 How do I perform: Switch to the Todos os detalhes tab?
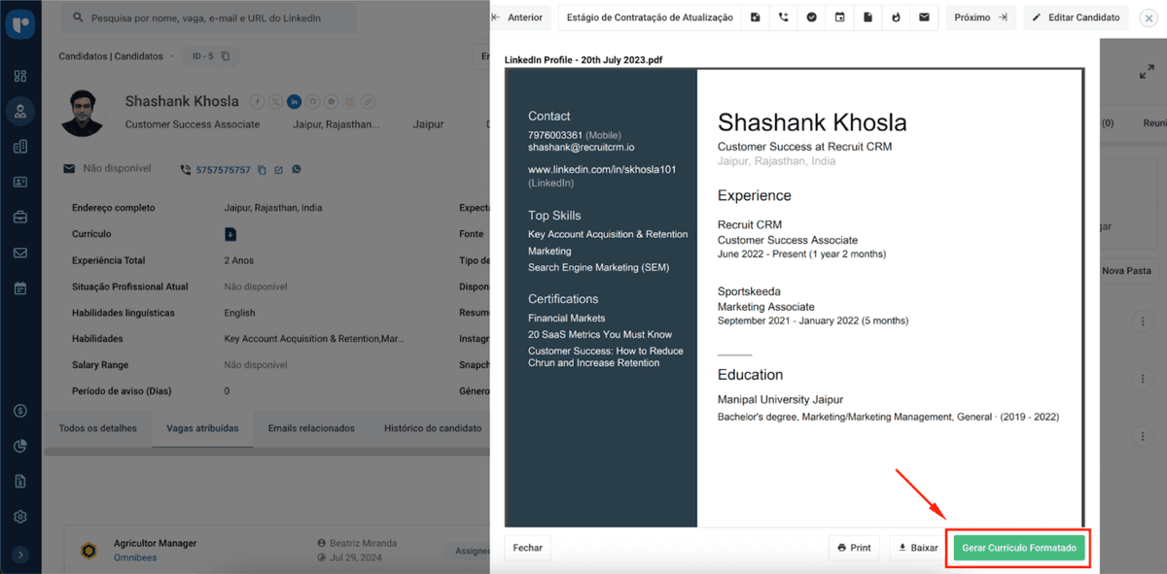click(x=97, y=428)
